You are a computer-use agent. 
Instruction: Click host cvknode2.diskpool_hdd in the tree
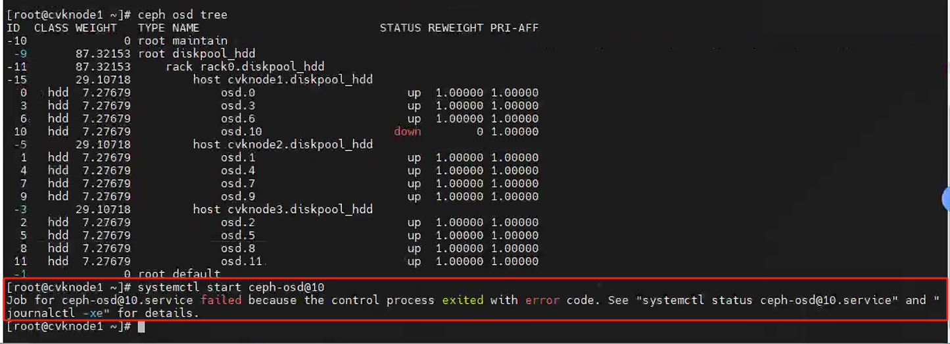pyautogui.click(x=283, y=145)
